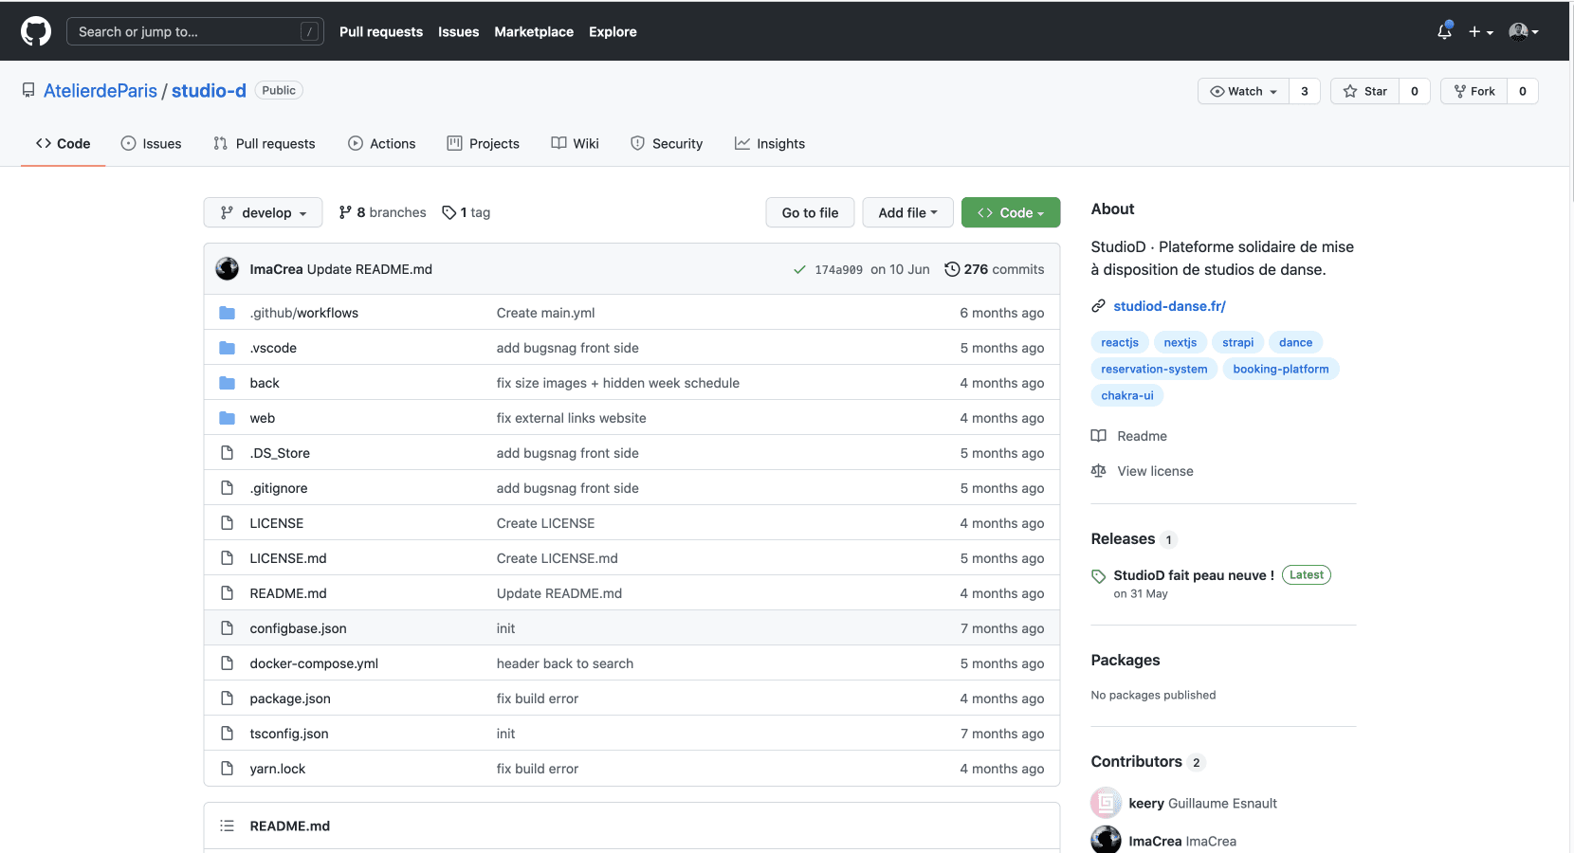This screenshot has width=1574, height=853.
Task: Open tsconfig.json file
Action: point(289,734)
